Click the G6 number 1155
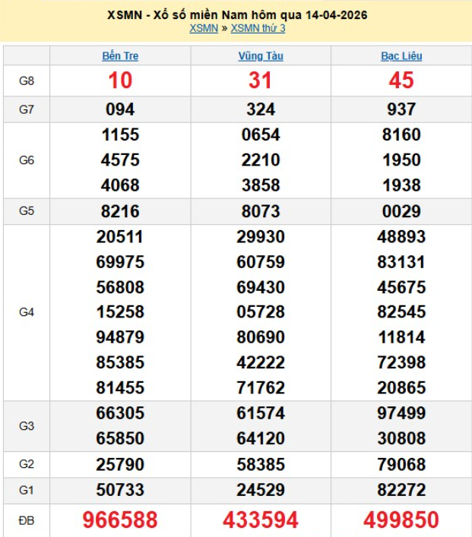This screenshot has width=472, height=537. (120, 135)
